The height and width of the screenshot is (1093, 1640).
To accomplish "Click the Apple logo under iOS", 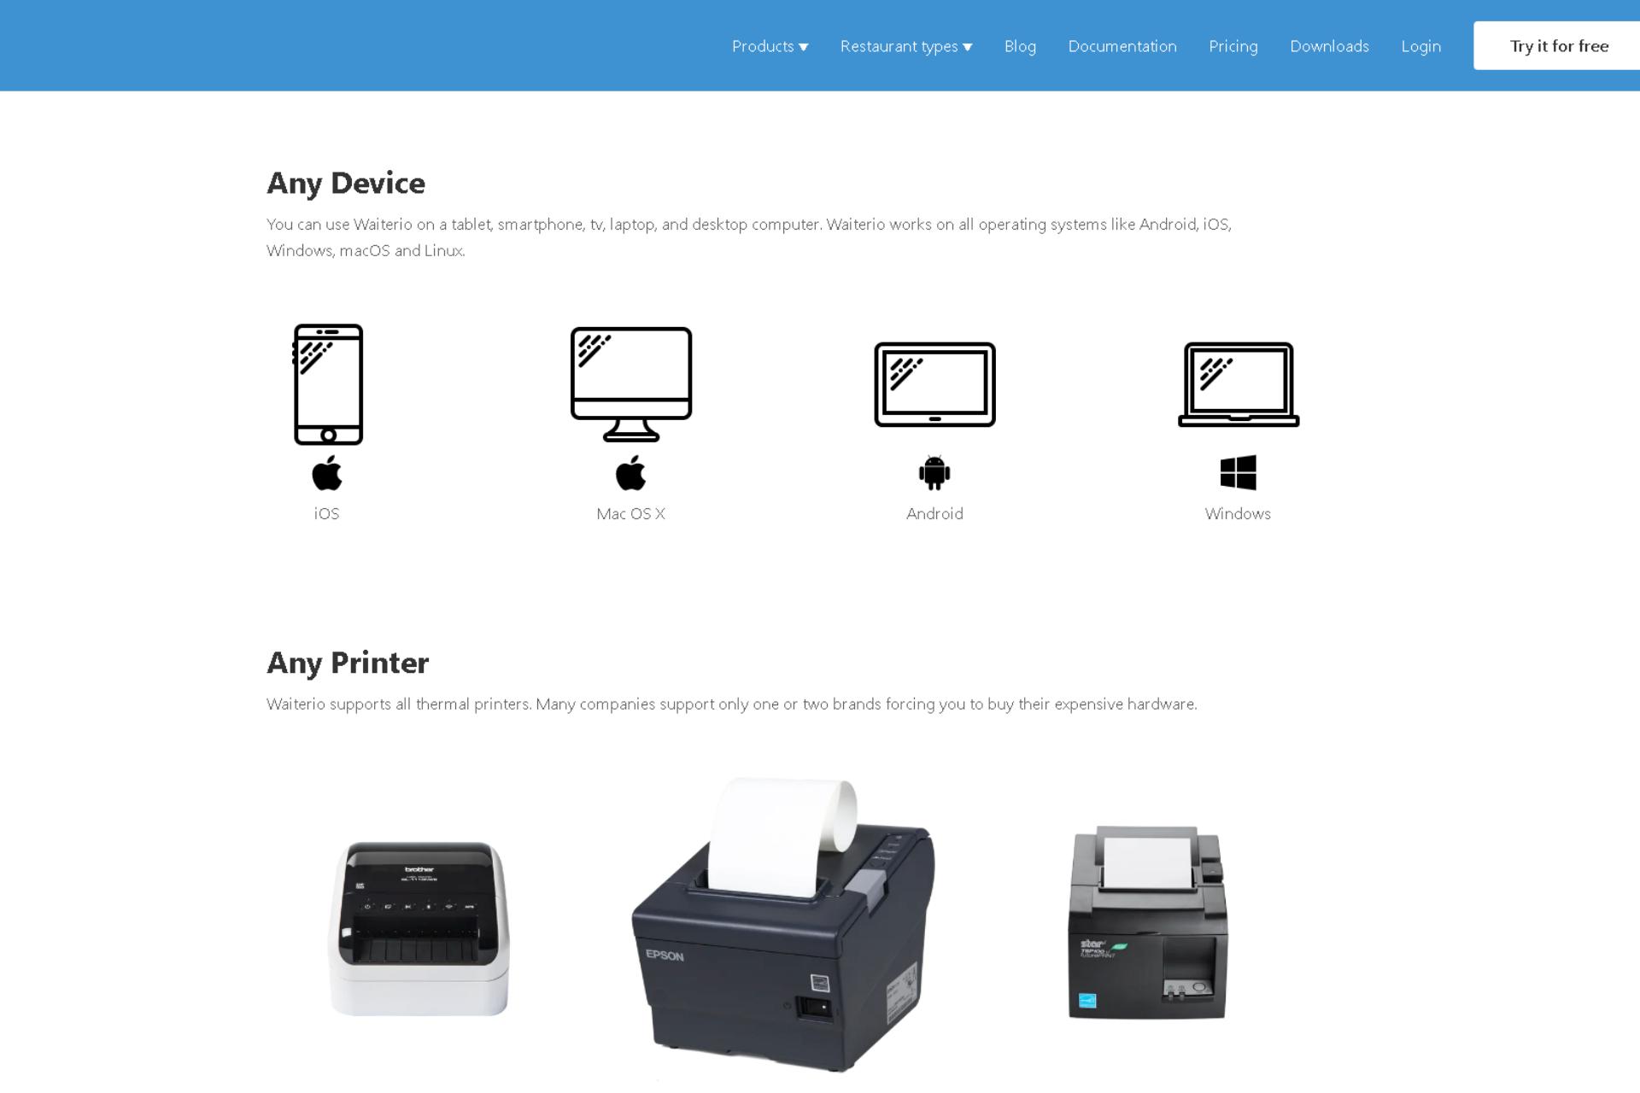I will [325, 473].
